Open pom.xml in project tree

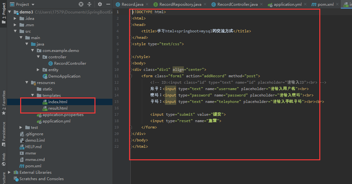pyautogui.click(x=33, y=166)
